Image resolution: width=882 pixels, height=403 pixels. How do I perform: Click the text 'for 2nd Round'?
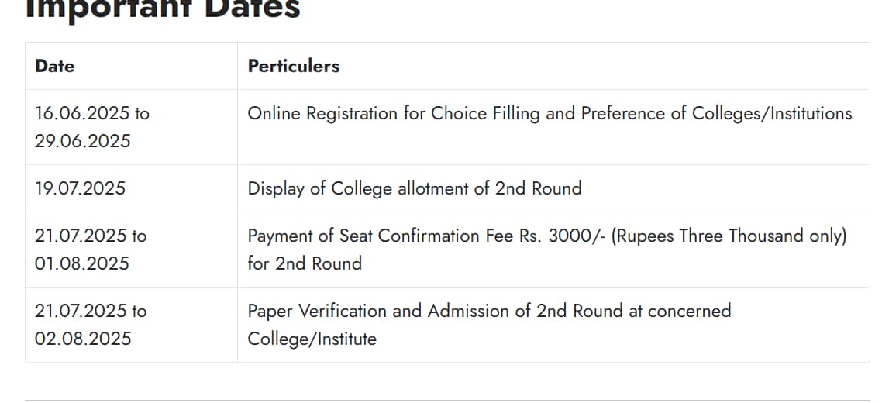click(x=305, y=263)
